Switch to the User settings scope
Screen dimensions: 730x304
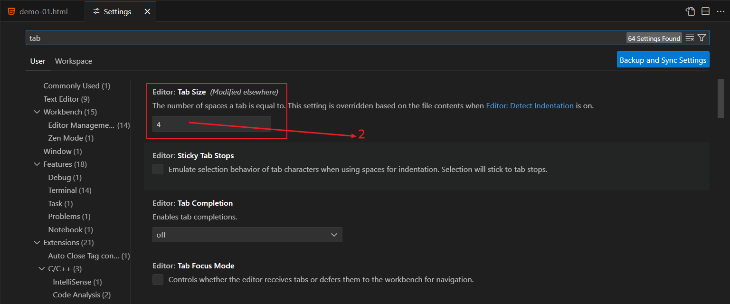(x=38, y=61)
